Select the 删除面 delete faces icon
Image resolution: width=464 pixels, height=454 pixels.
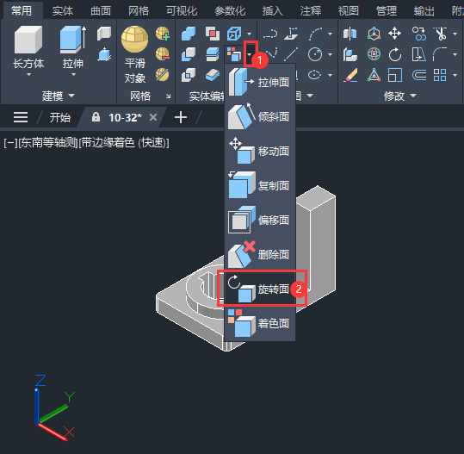(x=241, y=254)
